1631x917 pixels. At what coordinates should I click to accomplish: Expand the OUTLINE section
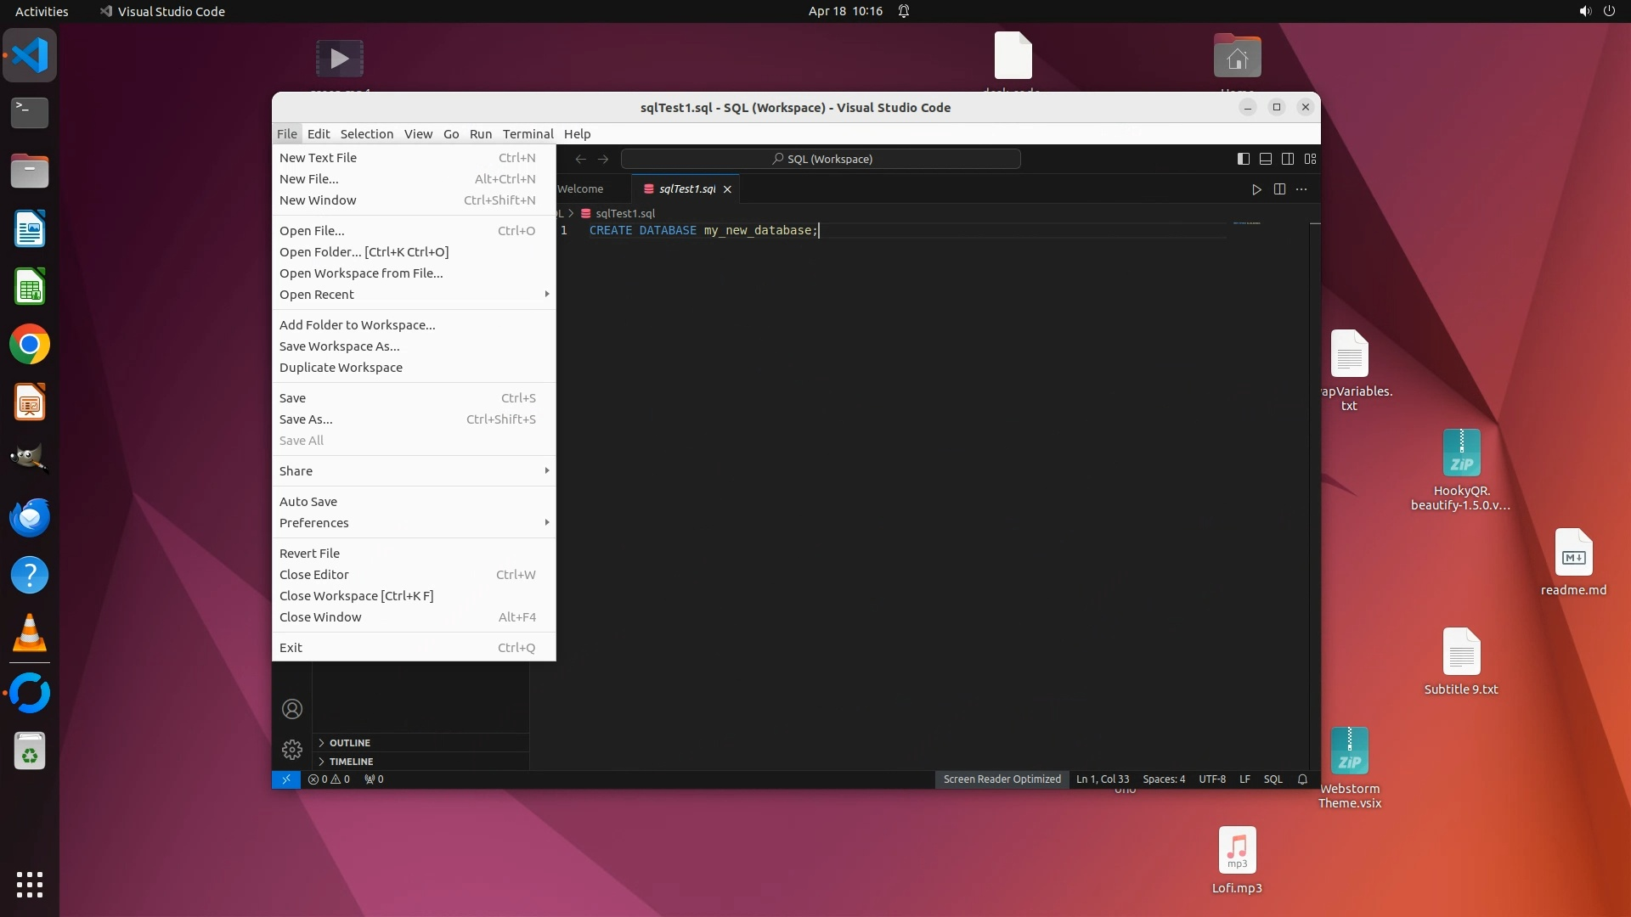point(349,743)
